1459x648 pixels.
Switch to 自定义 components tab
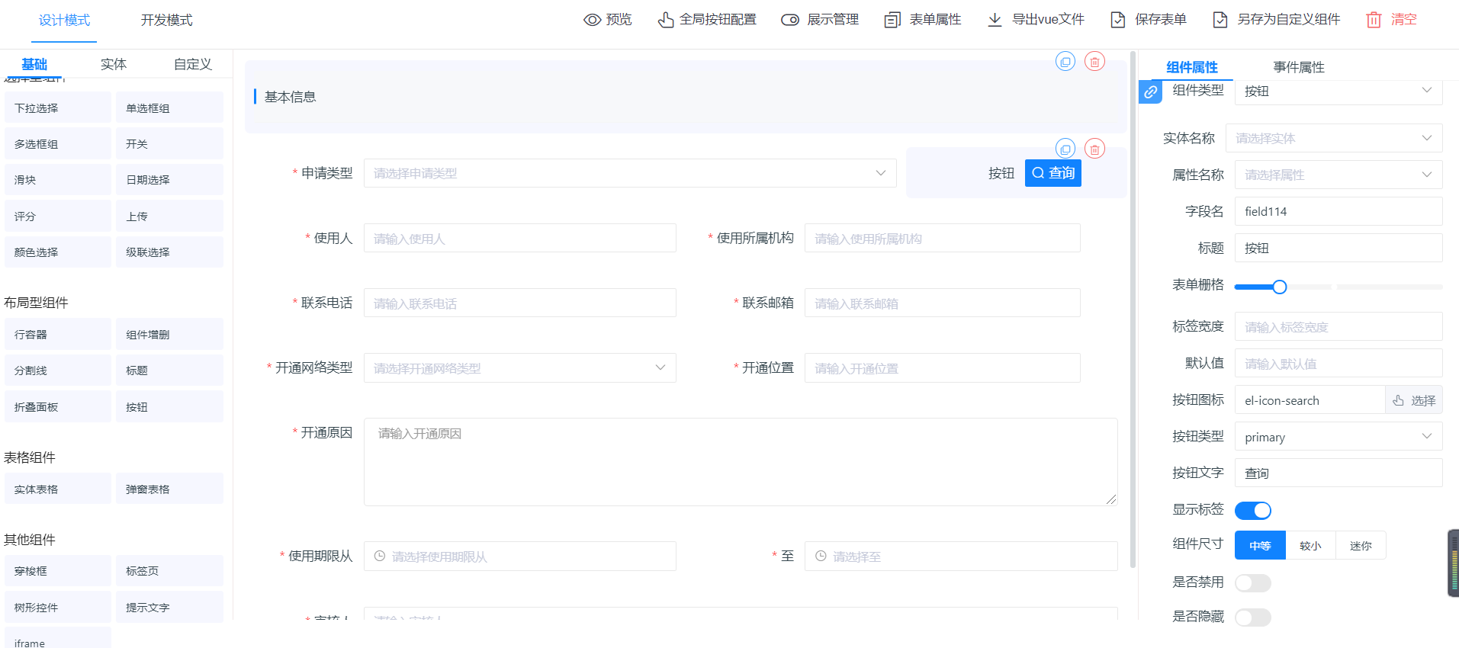(x=193, y=64)
